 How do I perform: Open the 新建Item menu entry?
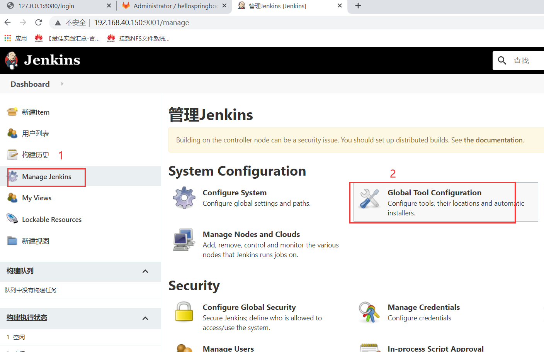36,112
